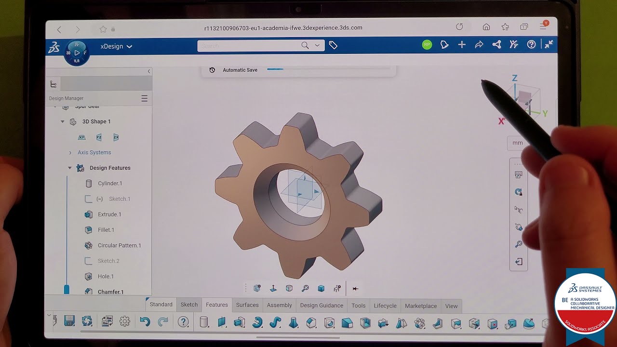Switch to the Features tab
The height and width of the screenshot is (347, 617).
(x=217, y=305)
